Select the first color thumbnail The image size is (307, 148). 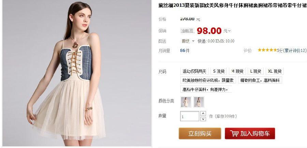(186, 102)
